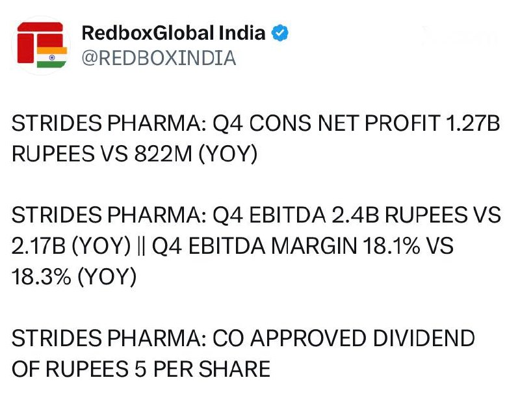Click the OF RUPEES 5 PER SHARE line

(141, 369)
